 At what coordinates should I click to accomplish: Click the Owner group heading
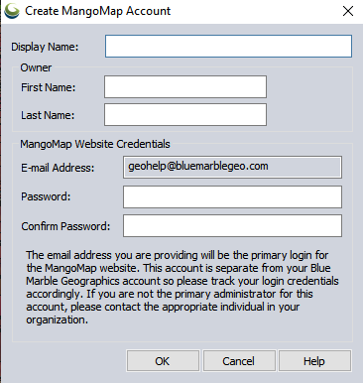[36, 67]
